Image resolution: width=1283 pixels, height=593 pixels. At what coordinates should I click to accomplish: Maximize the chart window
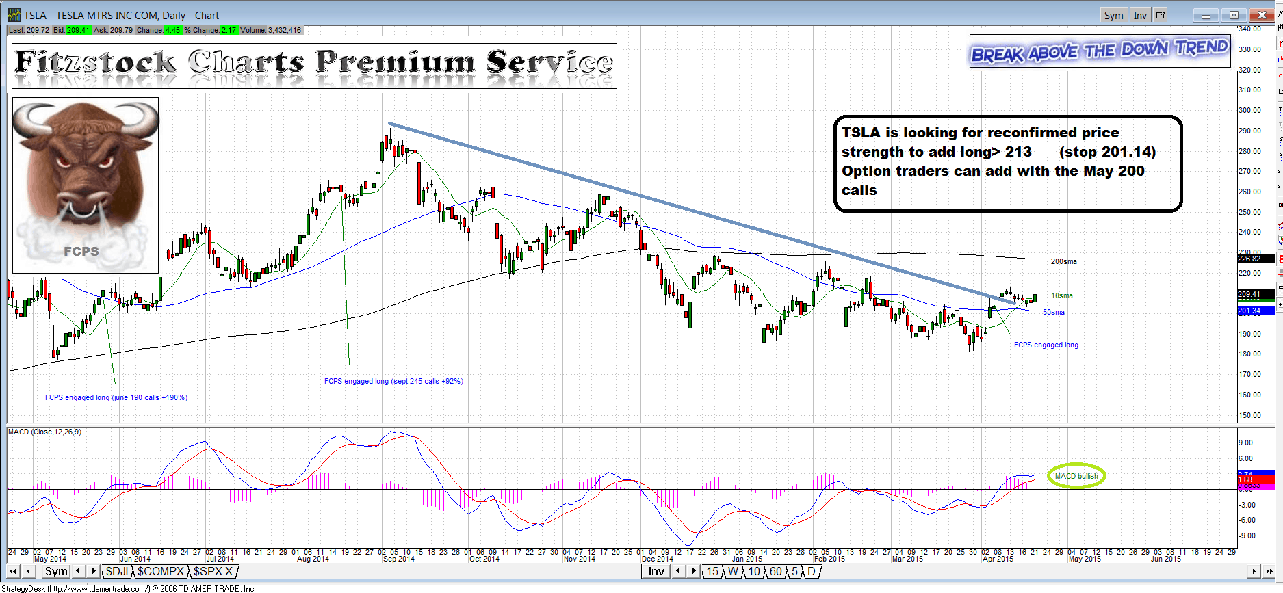(1234, 15)
